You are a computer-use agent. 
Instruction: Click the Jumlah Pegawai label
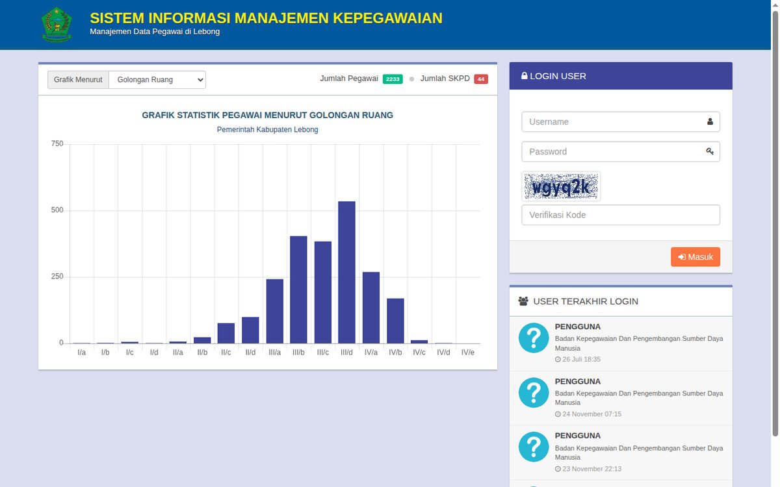point(349,79)
